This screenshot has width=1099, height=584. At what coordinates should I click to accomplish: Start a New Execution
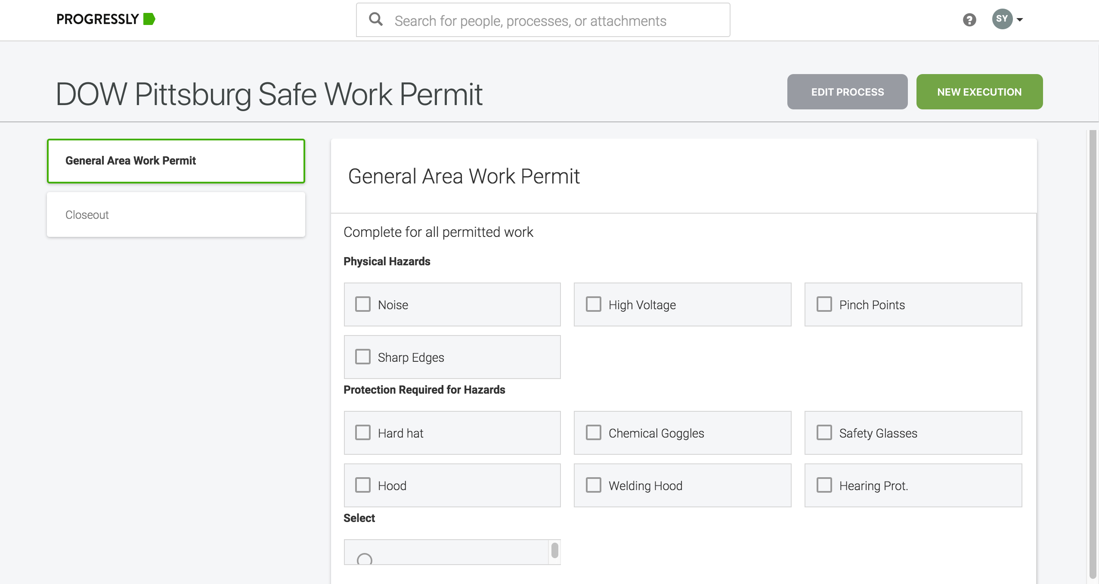979,92
